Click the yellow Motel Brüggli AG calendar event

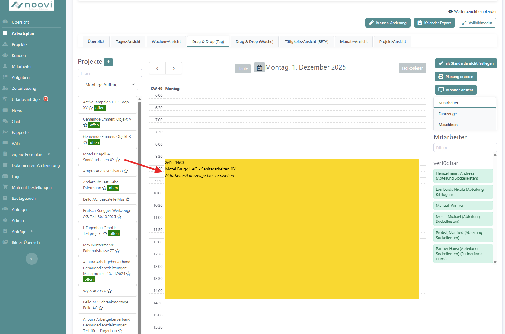(292, 229)
